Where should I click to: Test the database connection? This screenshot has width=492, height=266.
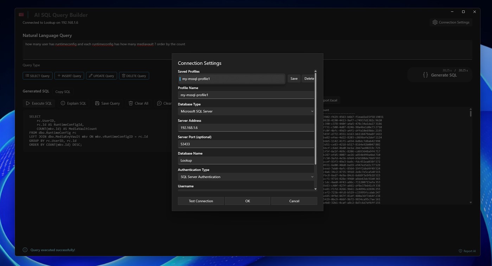pyautogui.click(x=201, y=201)
